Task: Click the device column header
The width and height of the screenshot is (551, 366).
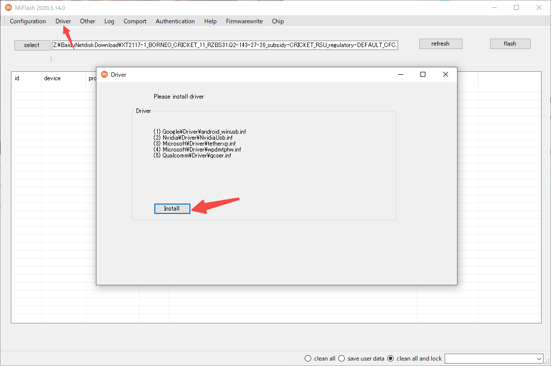Action: coord(64,78)
